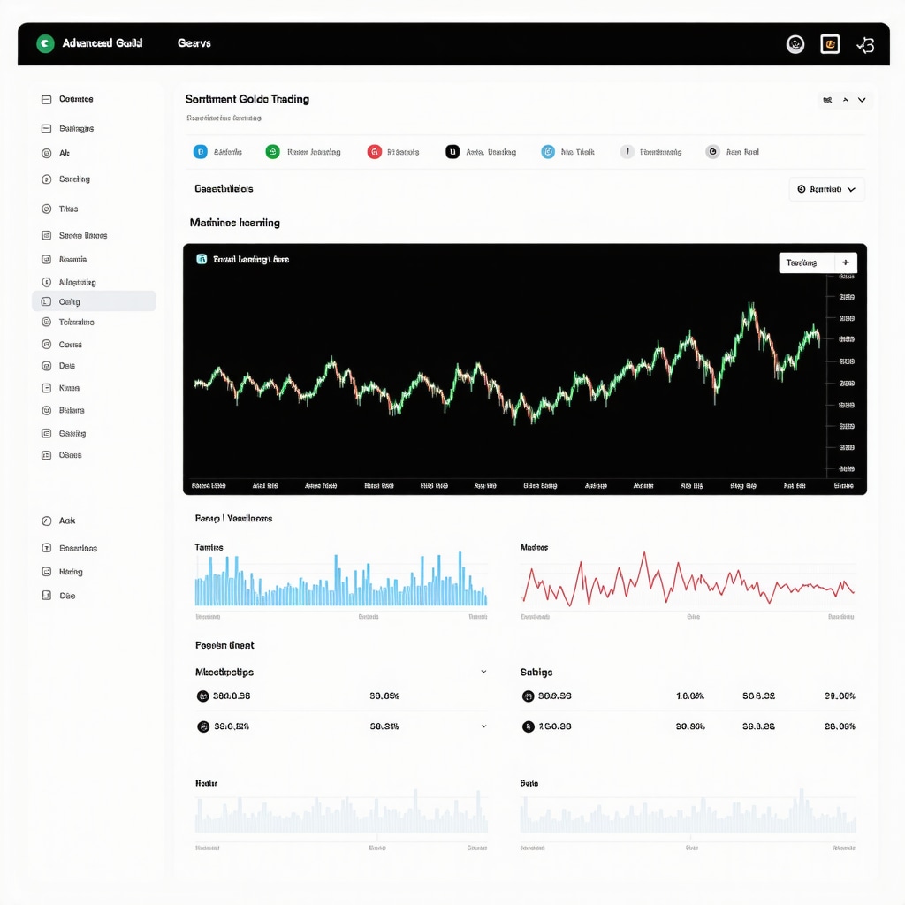Click the Sontiment Goldo Trading heading
Image resolution: width=905 pixels, height=905 pixels.
coord(247,99)
